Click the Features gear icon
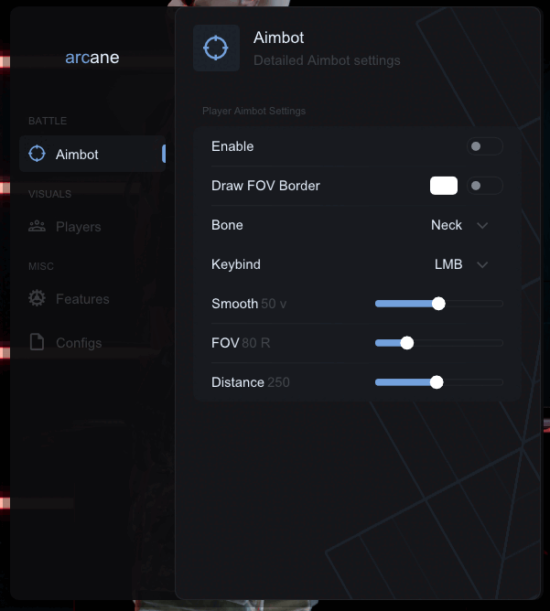The height and width of the screenshot is (611, 550). [x=38, y=298]
